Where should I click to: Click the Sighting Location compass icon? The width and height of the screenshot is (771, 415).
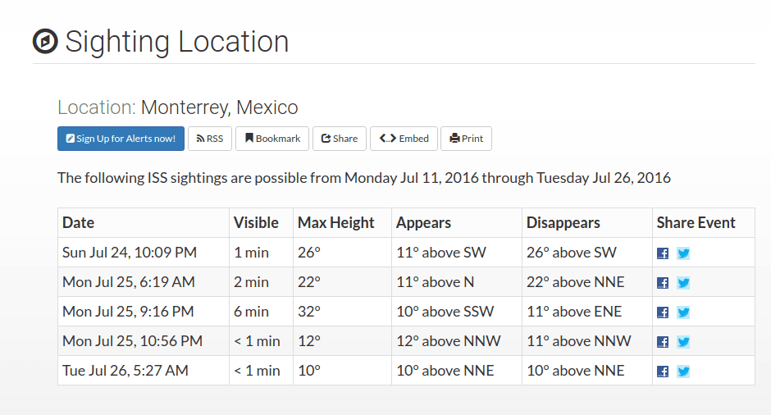point(45,41)
